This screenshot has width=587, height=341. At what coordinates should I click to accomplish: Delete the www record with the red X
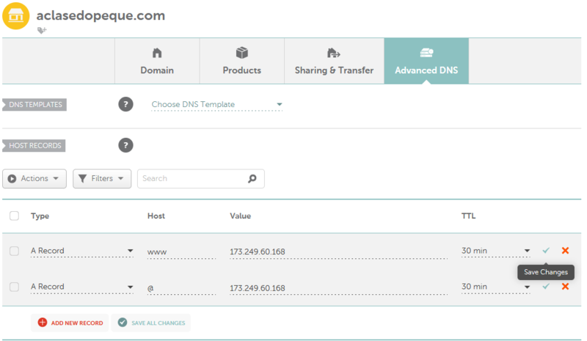(x=565, y=250)
